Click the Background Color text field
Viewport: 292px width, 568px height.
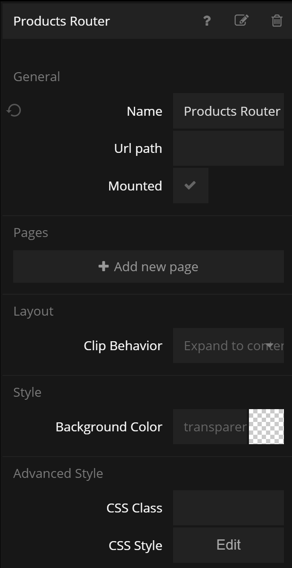point(211,427)
